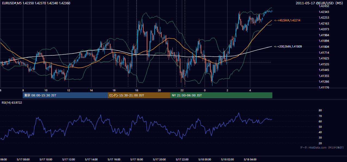The width and height of the screenshot is (347, 162).
Task: Click price axis value 1.42432
Action: coord(324,6)
